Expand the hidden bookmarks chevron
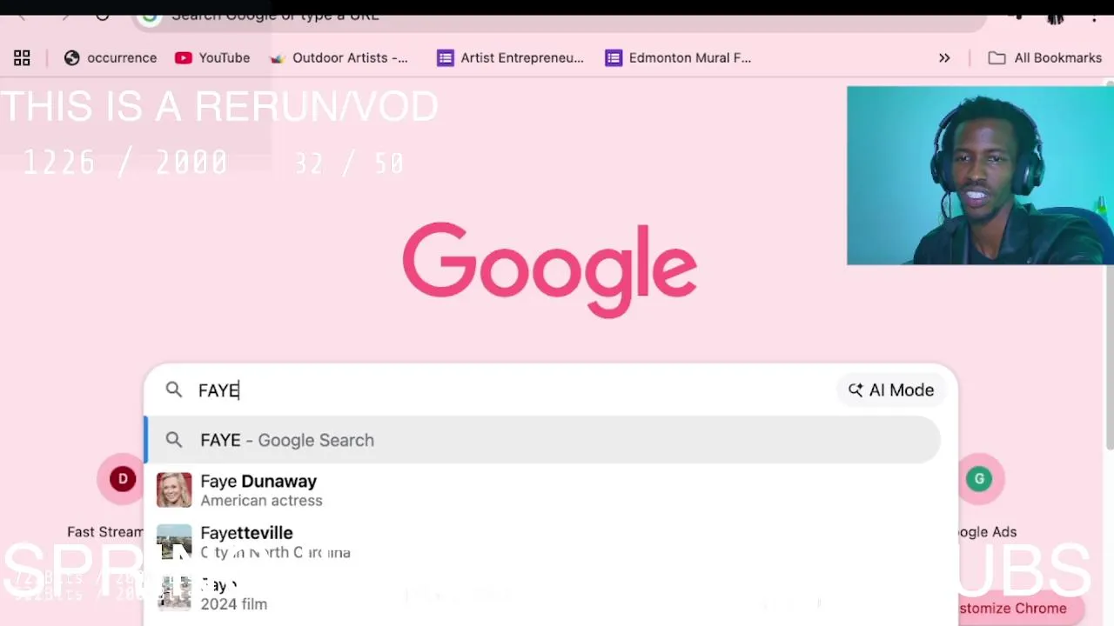 pyautogui.click(x=944, y=58)
